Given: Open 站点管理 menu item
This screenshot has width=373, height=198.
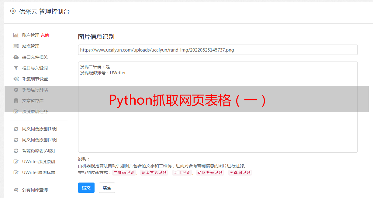Looking at the screenshot, I should tap(31, 46).
